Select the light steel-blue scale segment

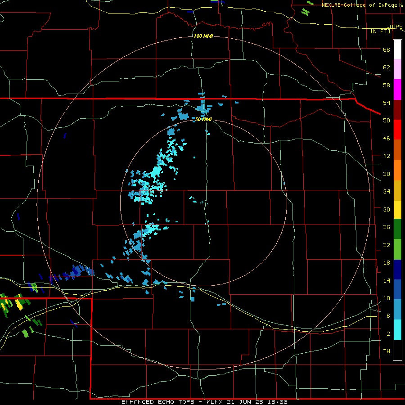[397, 310]
